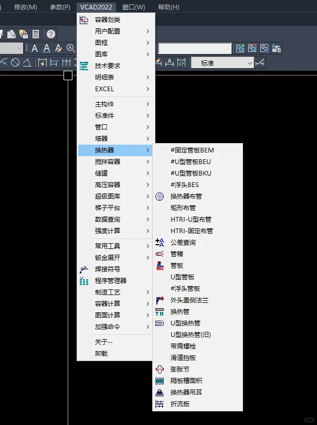Choose 膨胀节 in the submenu

pos(197,369)
